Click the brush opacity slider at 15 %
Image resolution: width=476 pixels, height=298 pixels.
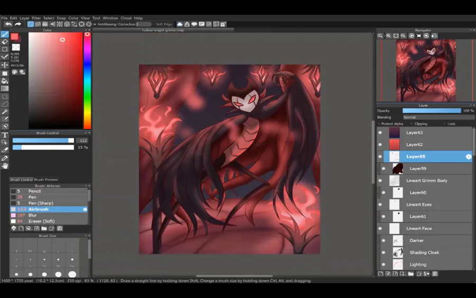pos(43,147)
